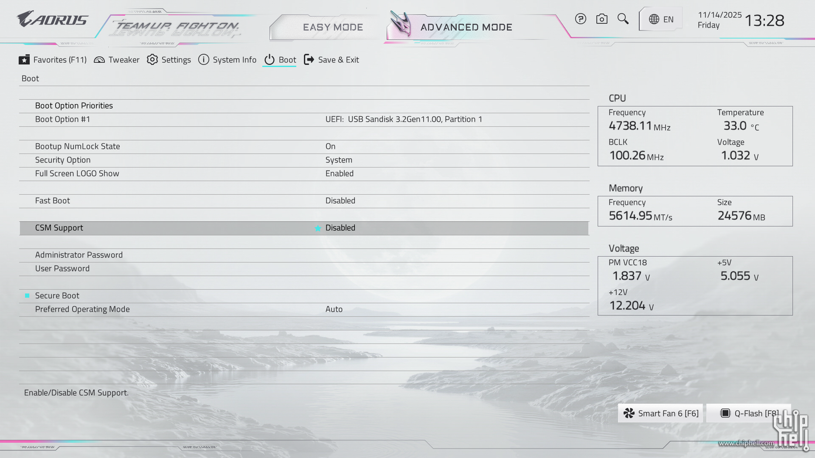Image resolution: width=815 pixels, height=458 pixels.
Task: Click the CSM Support favorite star
Action: tap(318, 228)
